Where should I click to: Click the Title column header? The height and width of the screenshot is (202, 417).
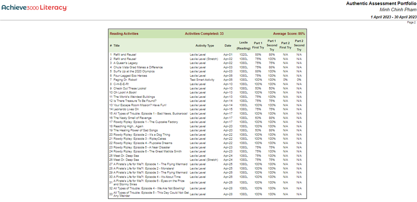coord(116,45)
